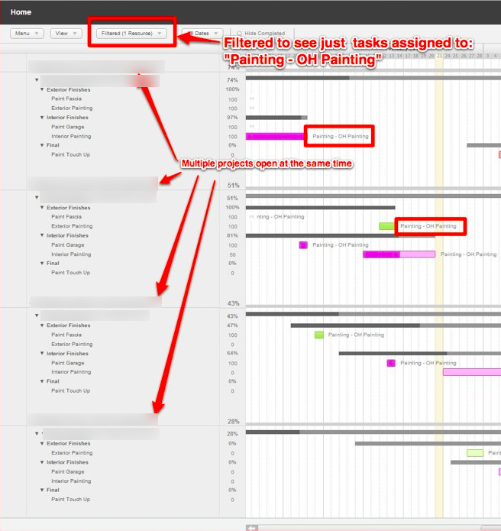Collapse the project showing 51% progress
The height and width of the screenshot is (531, 501).
[x=37, y=197]
